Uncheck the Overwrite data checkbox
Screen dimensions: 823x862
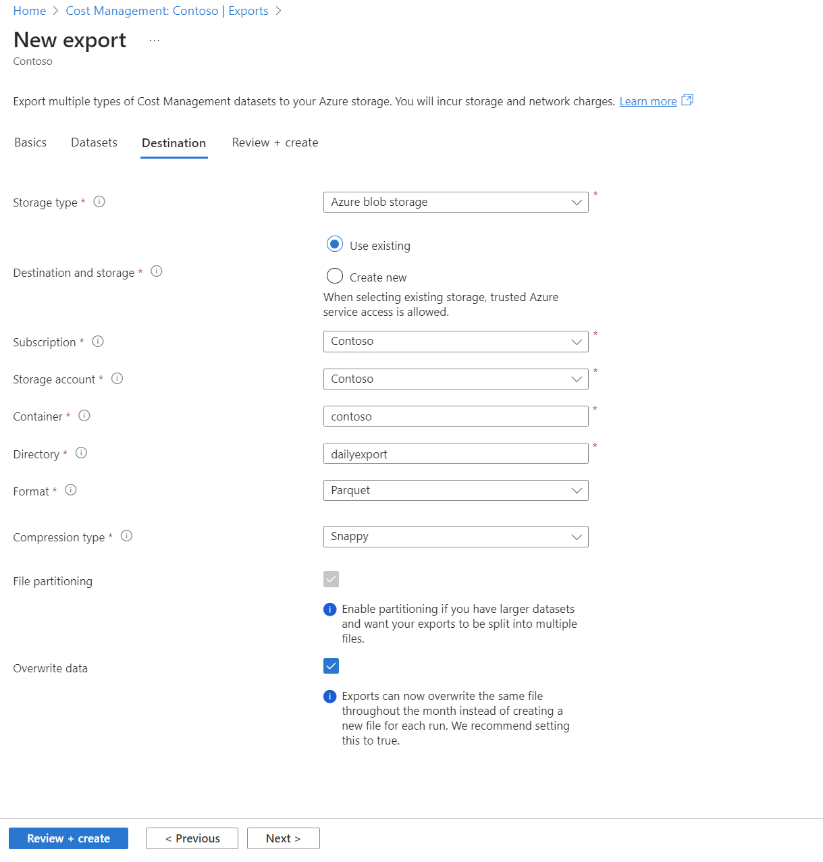pyautogui.click(x=331, y=666)
